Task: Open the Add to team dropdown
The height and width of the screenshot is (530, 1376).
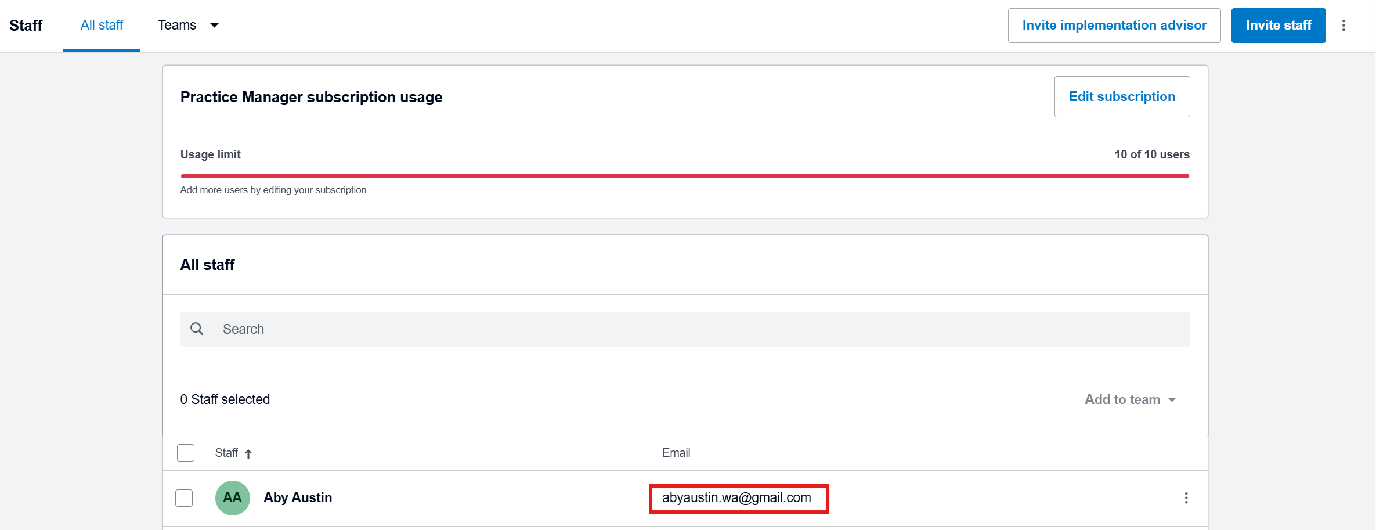Action: coord(1129,399)
